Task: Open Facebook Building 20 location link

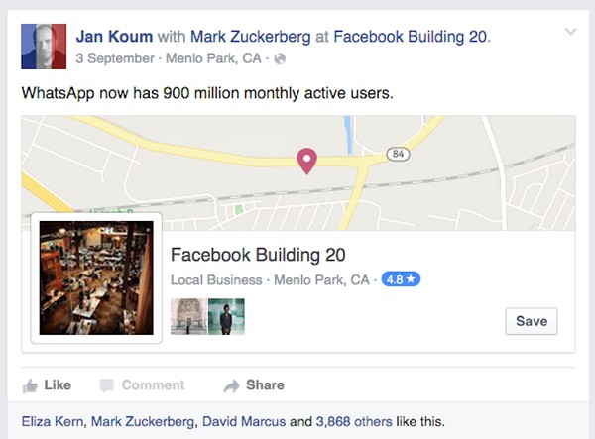Action: [x=411, y=37]
